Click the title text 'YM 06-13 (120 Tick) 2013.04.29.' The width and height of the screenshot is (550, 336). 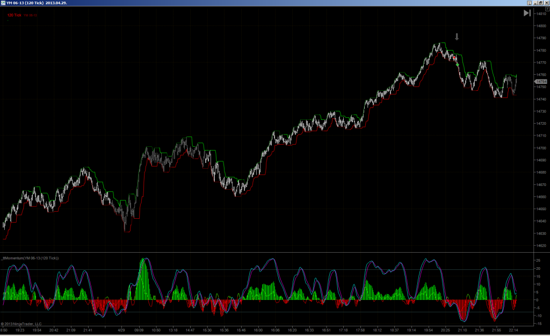click(x=37, y=3)
